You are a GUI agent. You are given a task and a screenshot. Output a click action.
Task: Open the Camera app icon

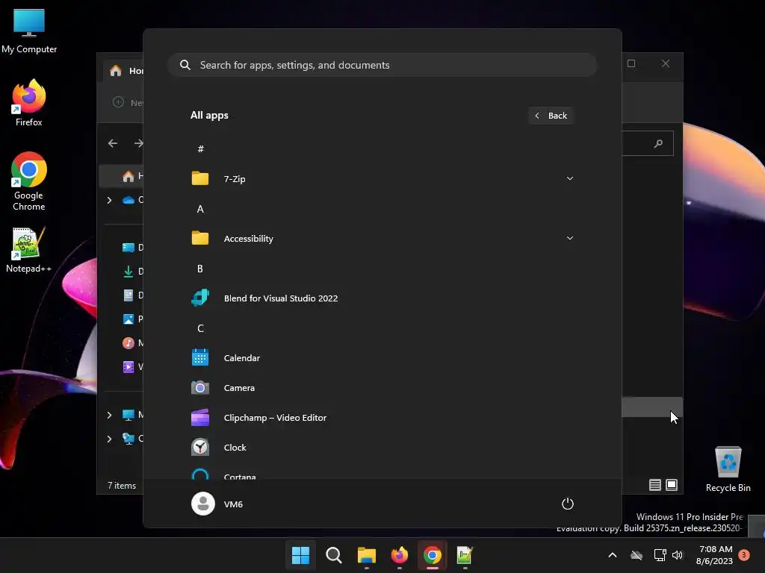click(x=200, y=388)
